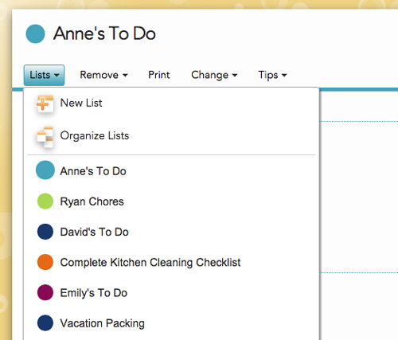398x340 pixels.
Task: Click the New List plus icon
Action: 45,104
